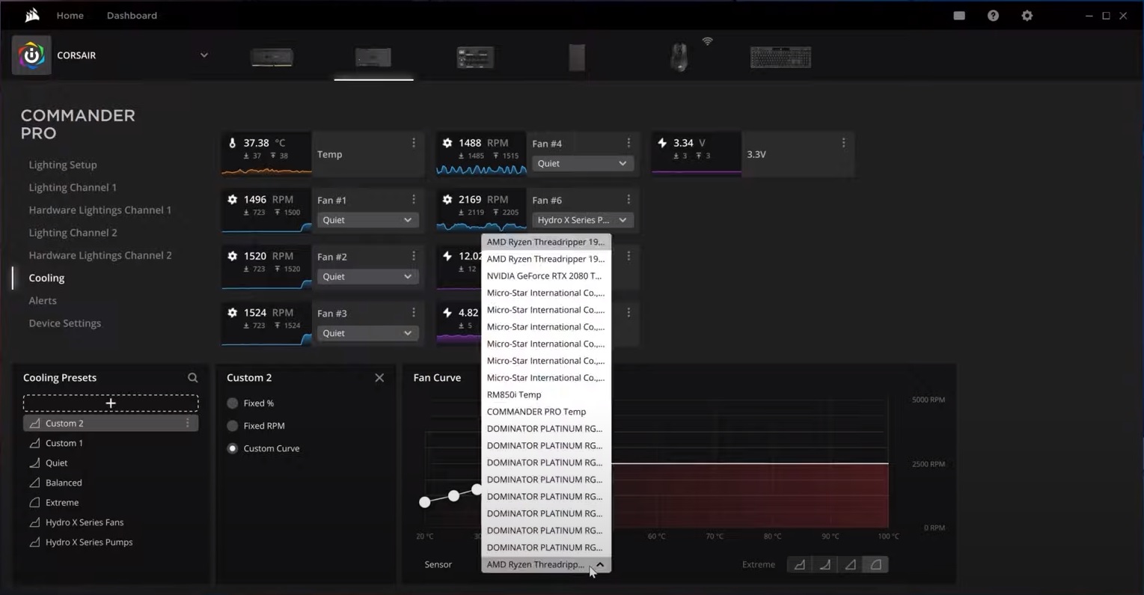This screenshot has height=595, width=1144.
Task: Select the Fixed % mode
Action: [x=233, y=403]
